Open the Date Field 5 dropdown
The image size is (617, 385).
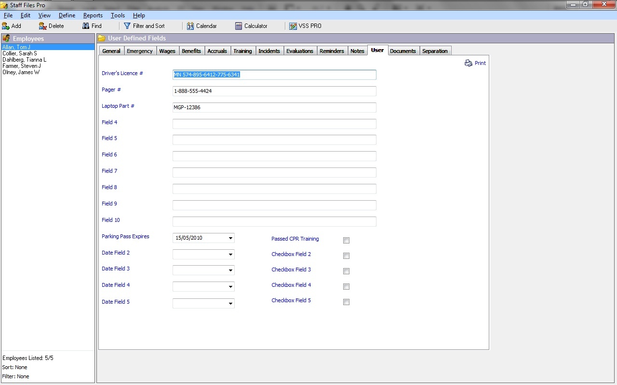point(230,303)
